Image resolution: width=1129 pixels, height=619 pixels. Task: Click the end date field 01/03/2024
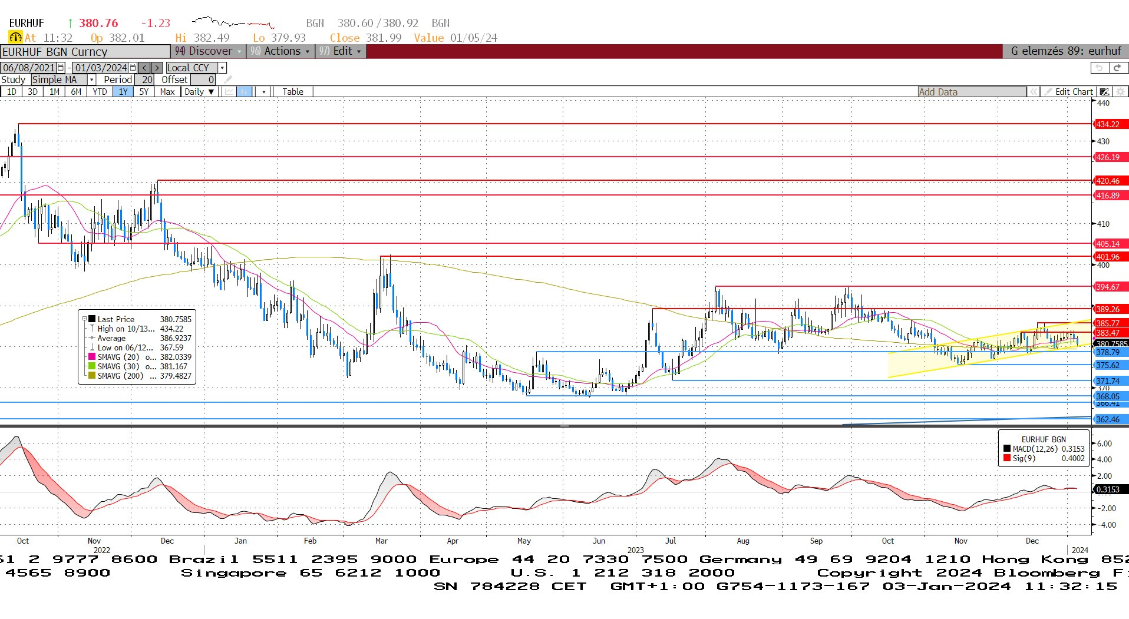click(x=101, y=68)
